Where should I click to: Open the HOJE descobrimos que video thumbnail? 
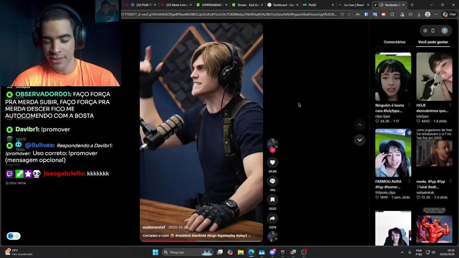(434, 77)
